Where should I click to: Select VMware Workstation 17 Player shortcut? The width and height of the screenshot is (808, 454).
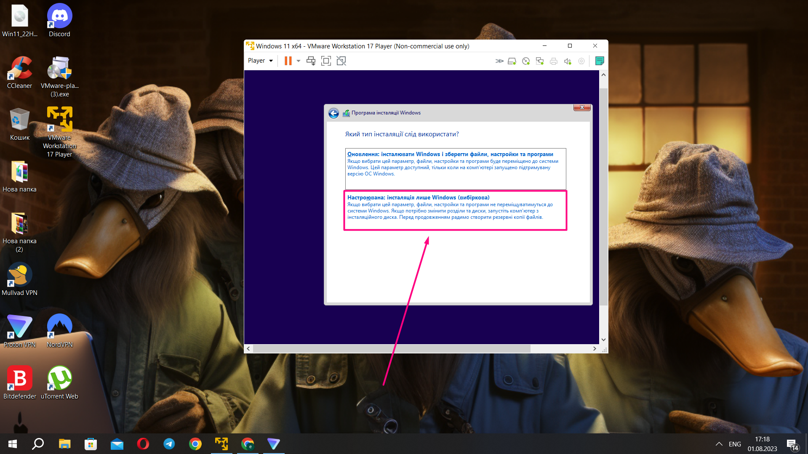click(59, 132)
